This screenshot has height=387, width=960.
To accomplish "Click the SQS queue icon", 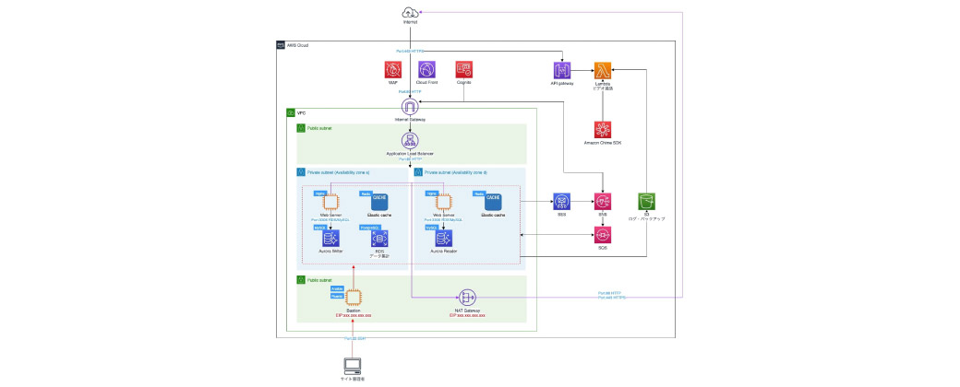I will [x=604, y=235].
